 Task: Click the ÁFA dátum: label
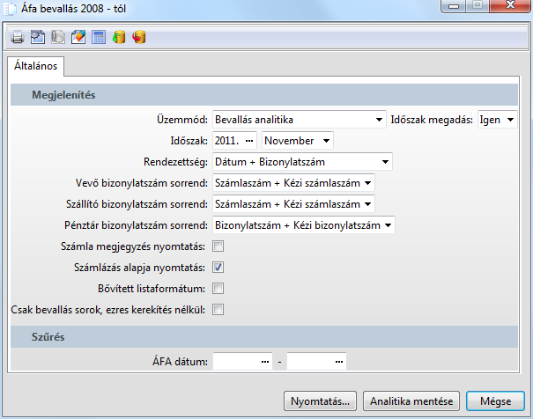[x=180, y=361]
